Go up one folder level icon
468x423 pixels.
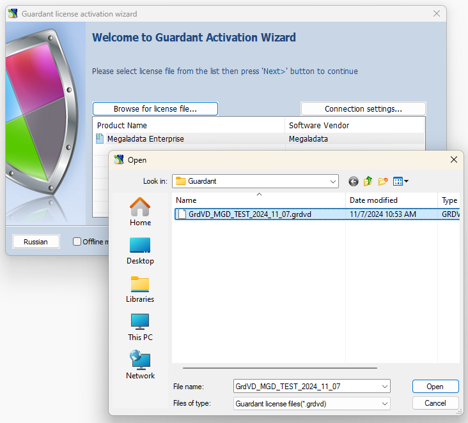368,181
